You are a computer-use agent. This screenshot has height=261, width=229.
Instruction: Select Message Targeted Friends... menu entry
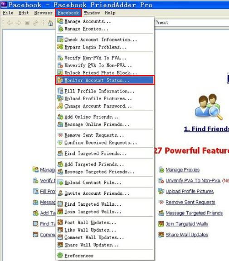click(105, 172)
